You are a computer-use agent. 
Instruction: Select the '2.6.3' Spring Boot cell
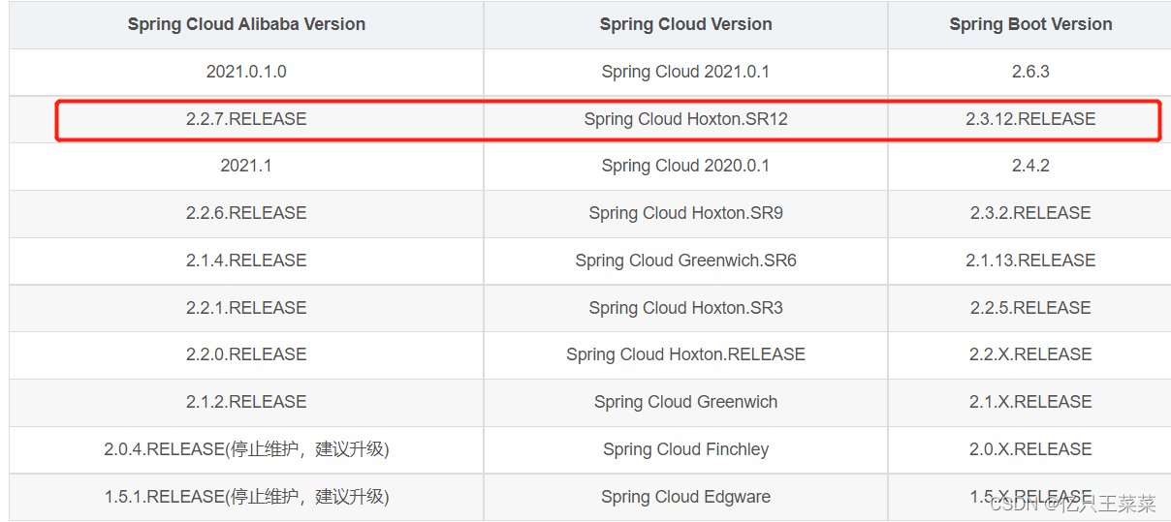pyautogui.click(x=1029, y=72)
